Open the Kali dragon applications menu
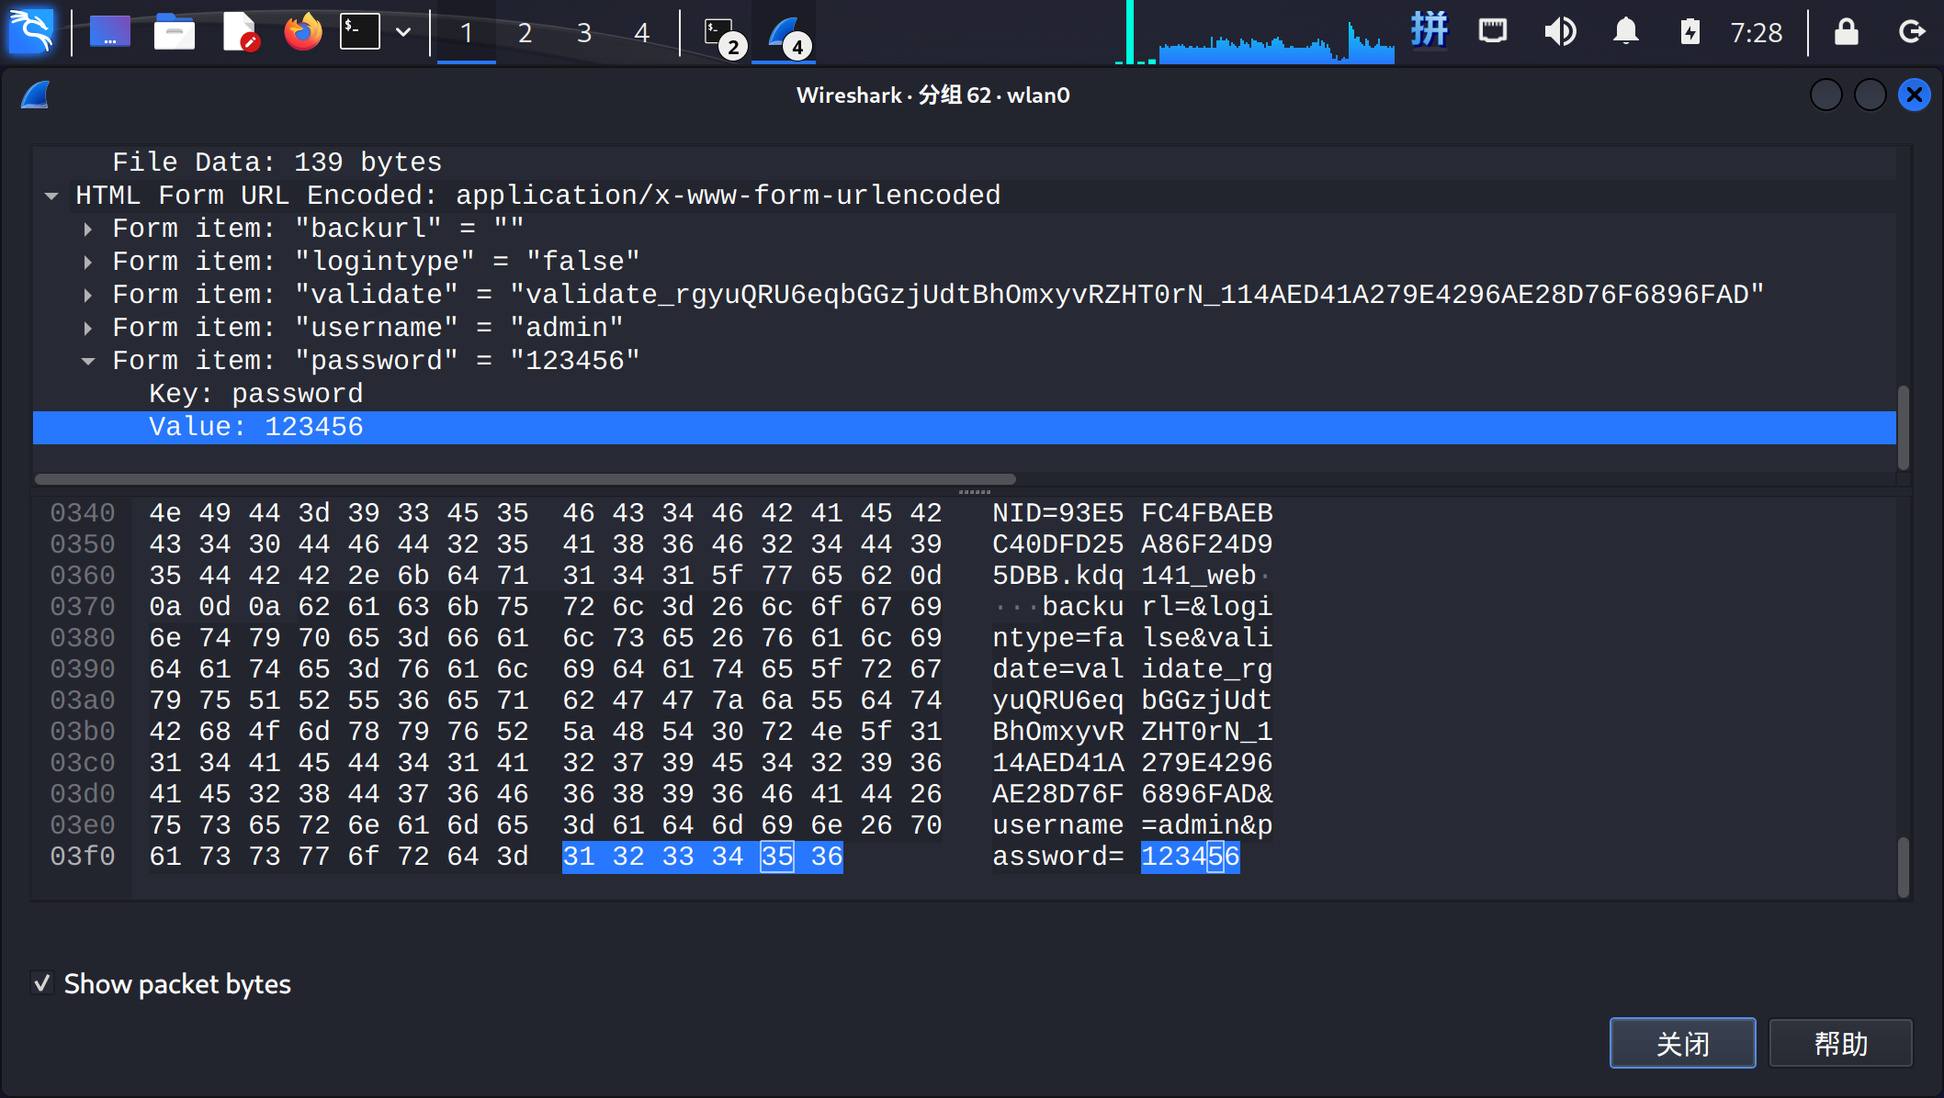 pyautogui.click(x=31, y=32)
